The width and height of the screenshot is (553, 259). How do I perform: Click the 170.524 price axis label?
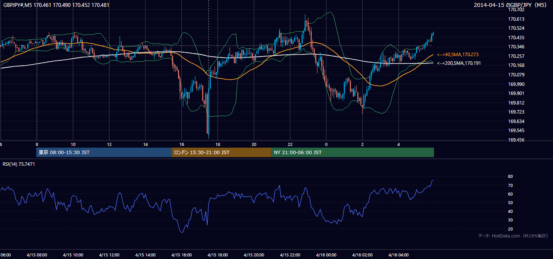[x=517, y=28]
